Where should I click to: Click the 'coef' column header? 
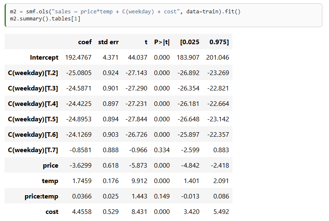[x=85, y=42]
